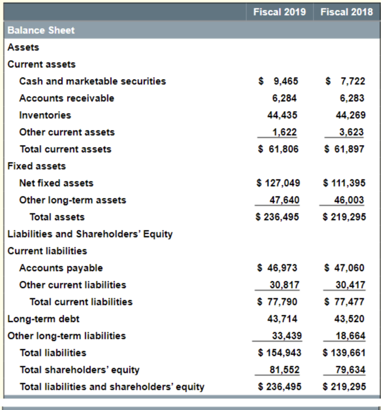
Task: Select Cash and marketable securities label
Action: pyautogui.click(x=92, y=81)
